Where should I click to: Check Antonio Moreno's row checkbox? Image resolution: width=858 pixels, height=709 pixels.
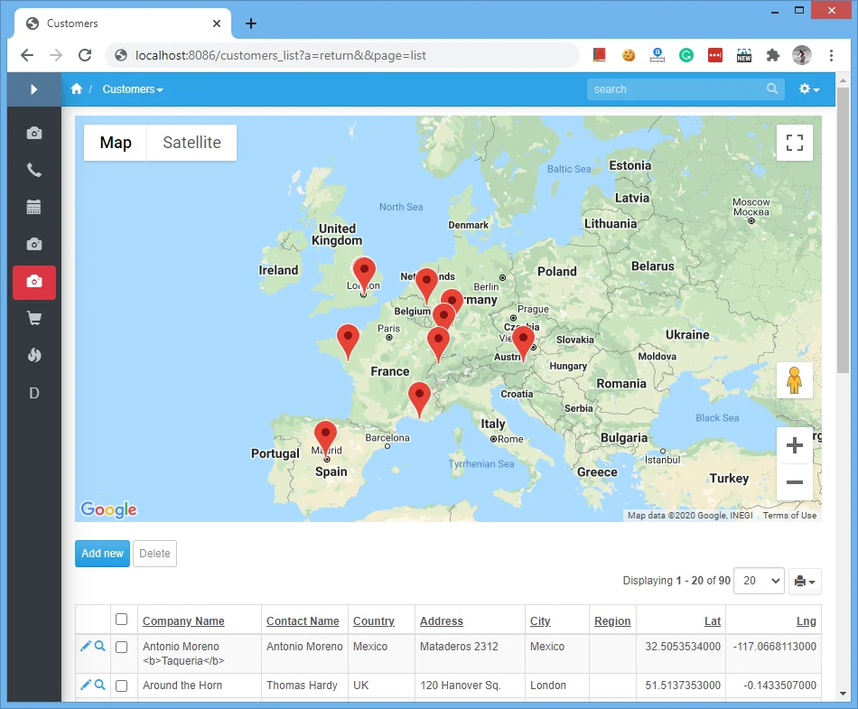click(122, 646)
